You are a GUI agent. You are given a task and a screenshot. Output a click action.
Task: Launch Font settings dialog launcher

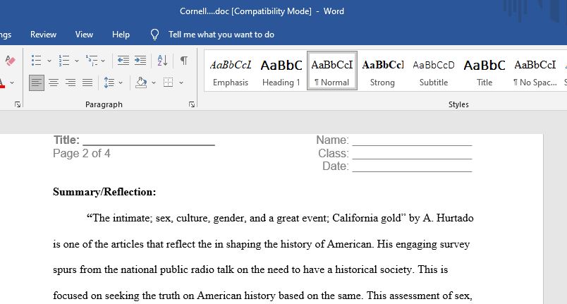coord(18,104)
